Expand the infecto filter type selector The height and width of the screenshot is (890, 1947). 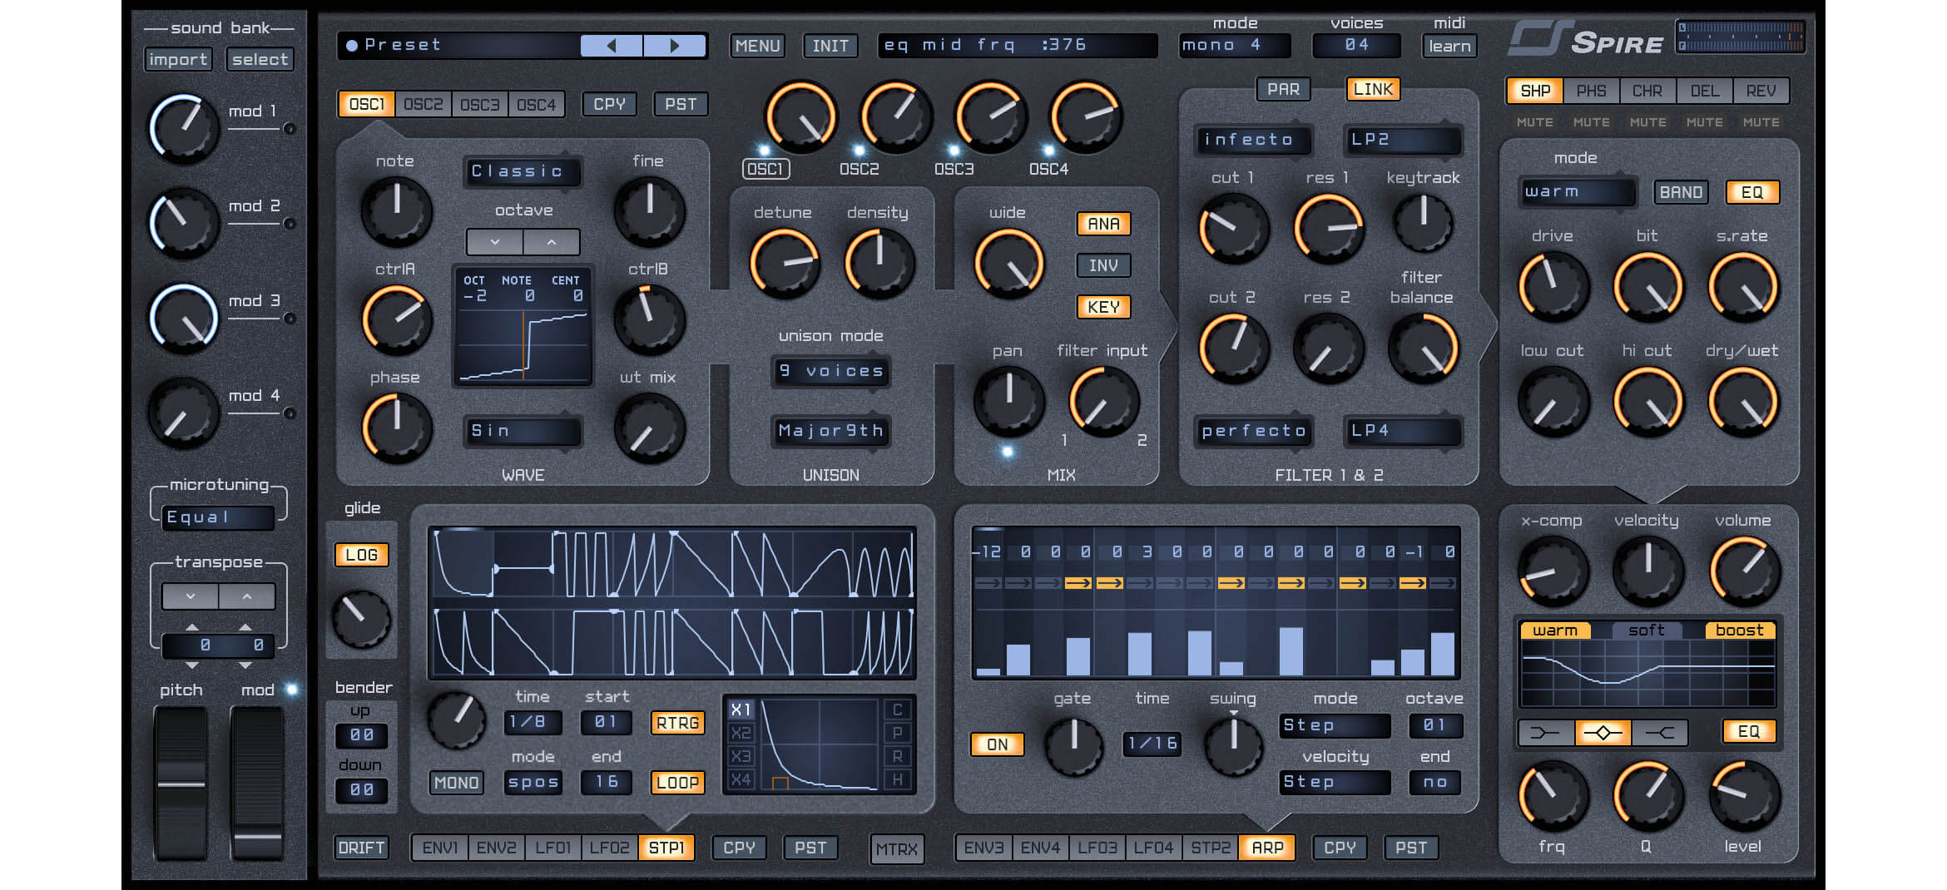(1252, 140)
